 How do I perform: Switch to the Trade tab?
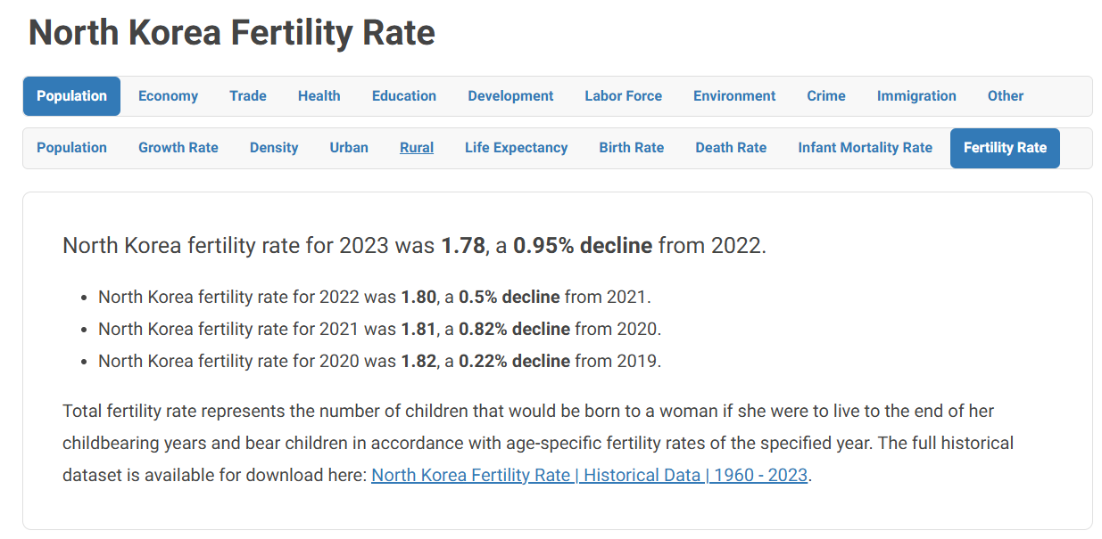[248, 96]
